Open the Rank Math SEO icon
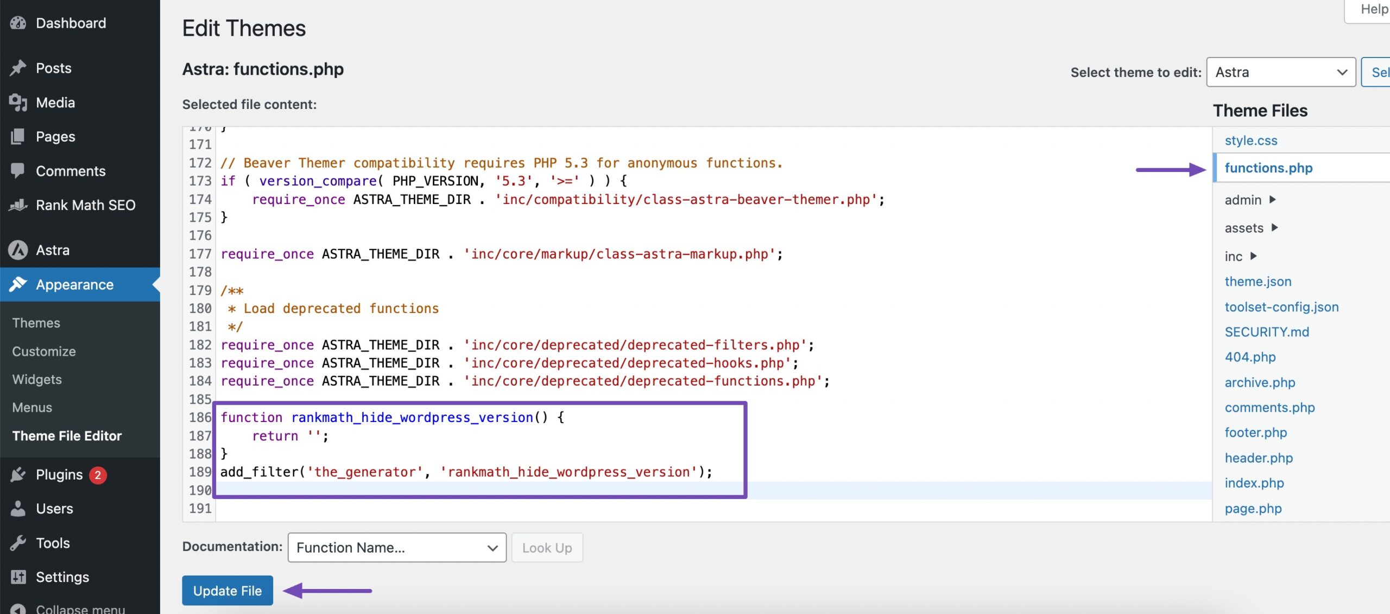The image size is (1390, 614). click(x=18, y=205)
